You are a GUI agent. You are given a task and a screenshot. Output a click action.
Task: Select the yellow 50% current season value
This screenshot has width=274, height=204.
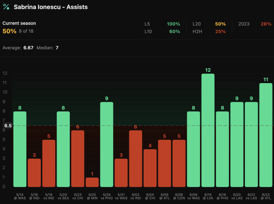9,31
